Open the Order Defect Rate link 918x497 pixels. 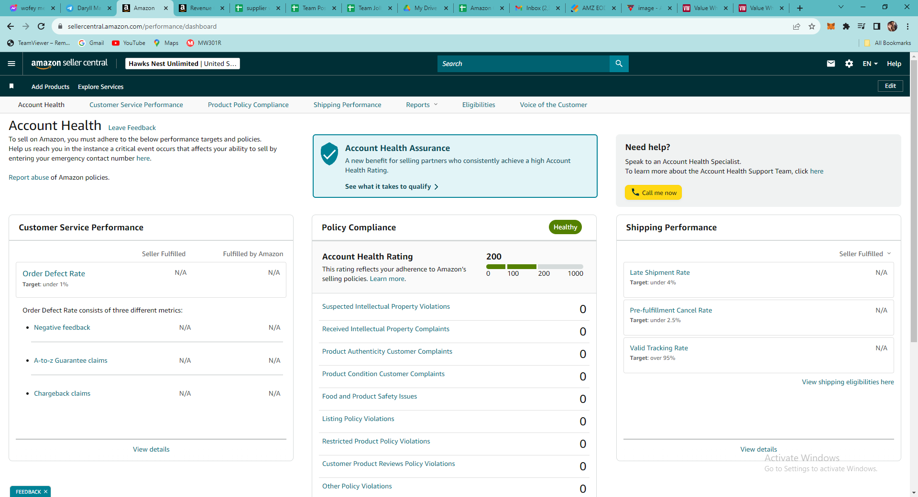point(54,273)
